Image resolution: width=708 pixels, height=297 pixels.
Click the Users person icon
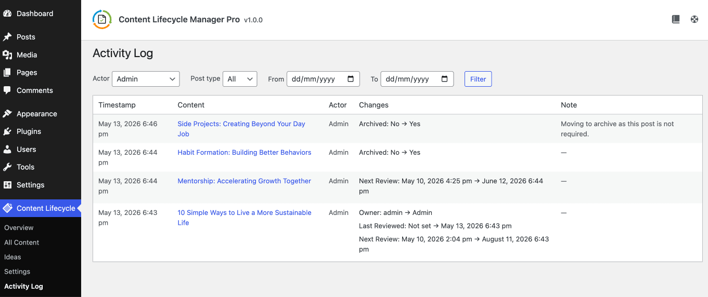pos(7,150)
